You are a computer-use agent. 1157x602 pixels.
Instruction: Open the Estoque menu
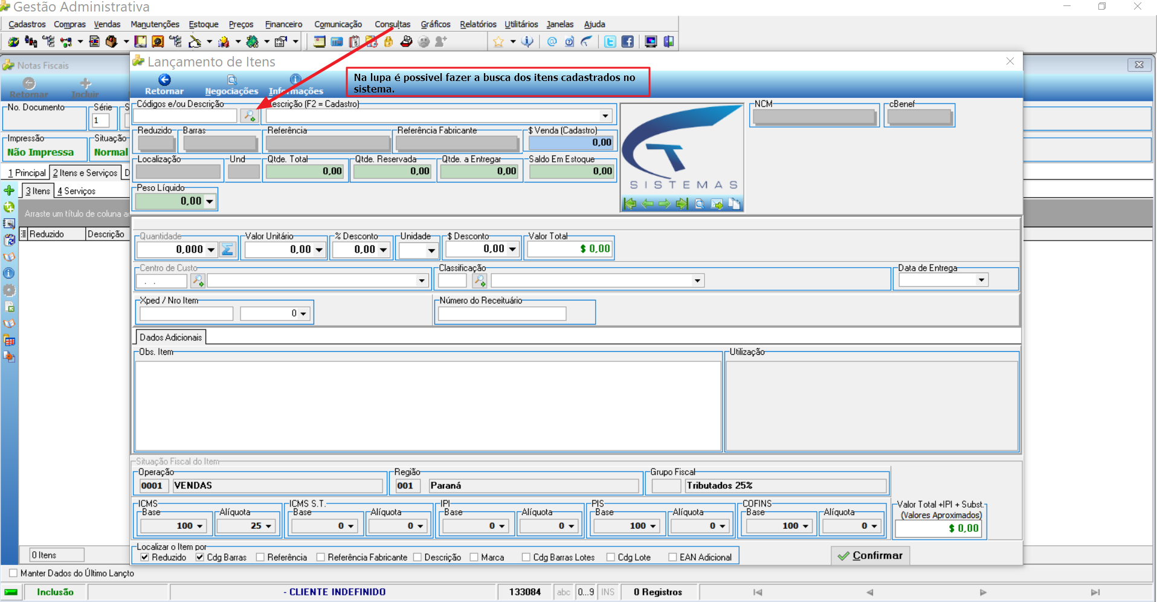tap(204, 24)
